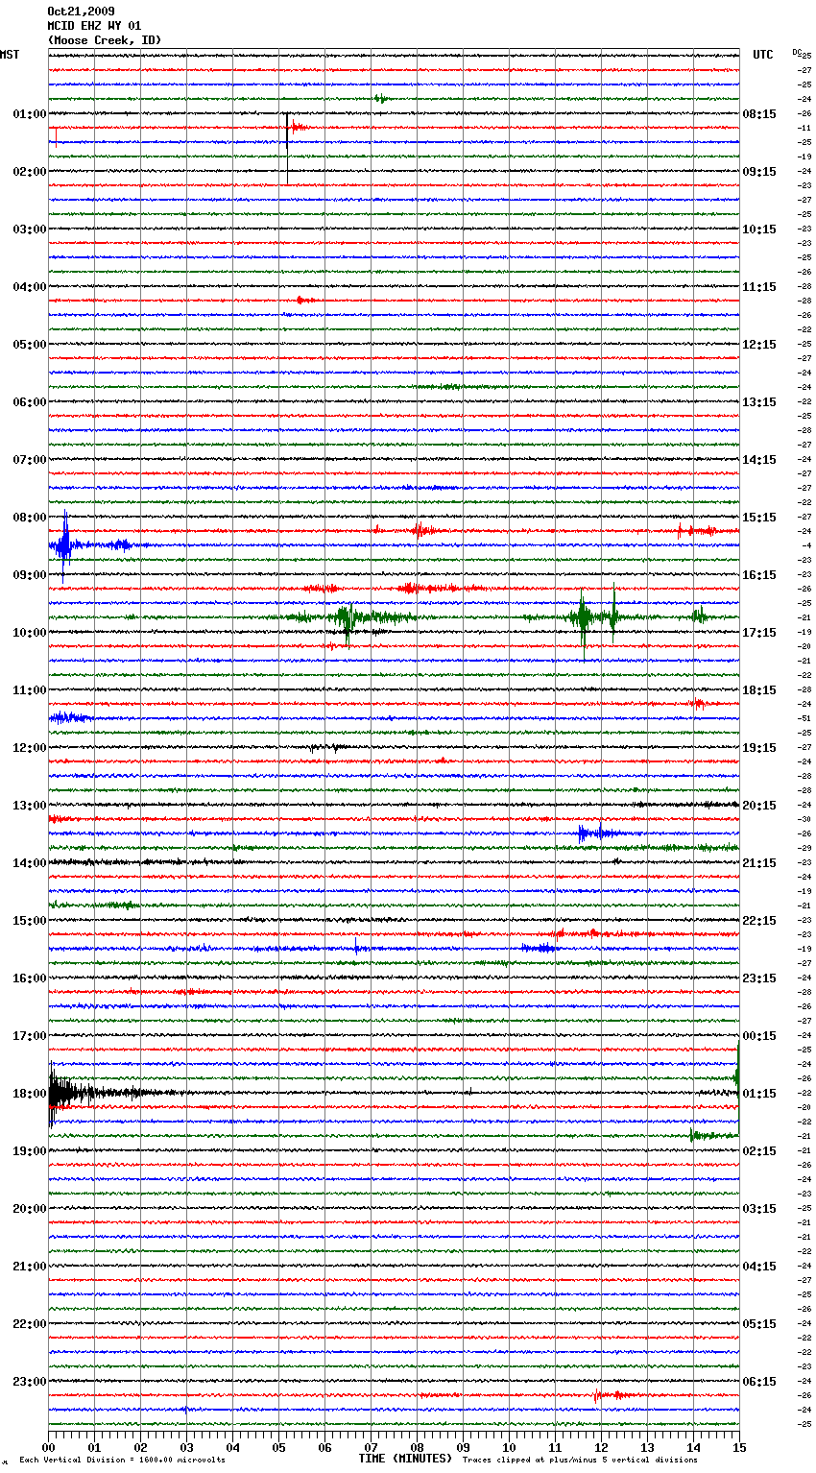Click the 01:15 UTC time label
This screenshot has width=816, height=1473.
[x=759, y=1094]
